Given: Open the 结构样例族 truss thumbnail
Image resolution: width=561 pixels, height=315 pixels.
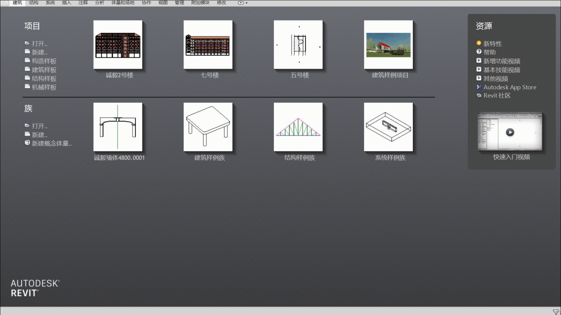Looking at the screenshot, I should (x=298, y=127).
